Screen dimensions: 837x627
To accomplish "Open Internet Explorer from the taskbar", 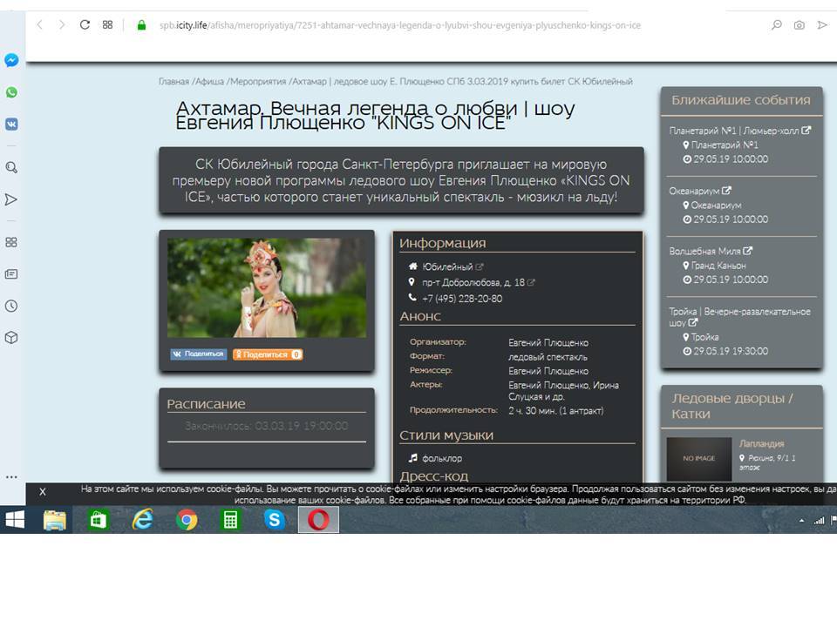I will 142,520.
